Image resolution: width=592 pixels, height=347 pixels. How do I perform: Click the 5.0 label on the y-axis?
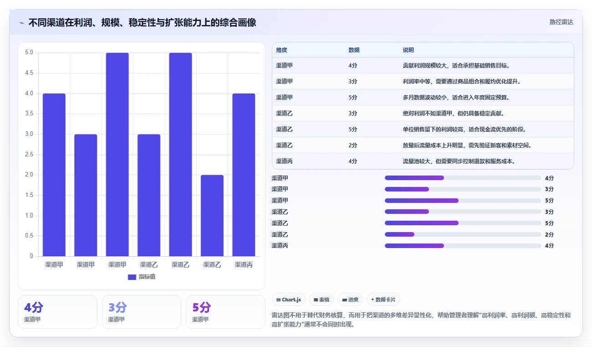tap(29, 52)
